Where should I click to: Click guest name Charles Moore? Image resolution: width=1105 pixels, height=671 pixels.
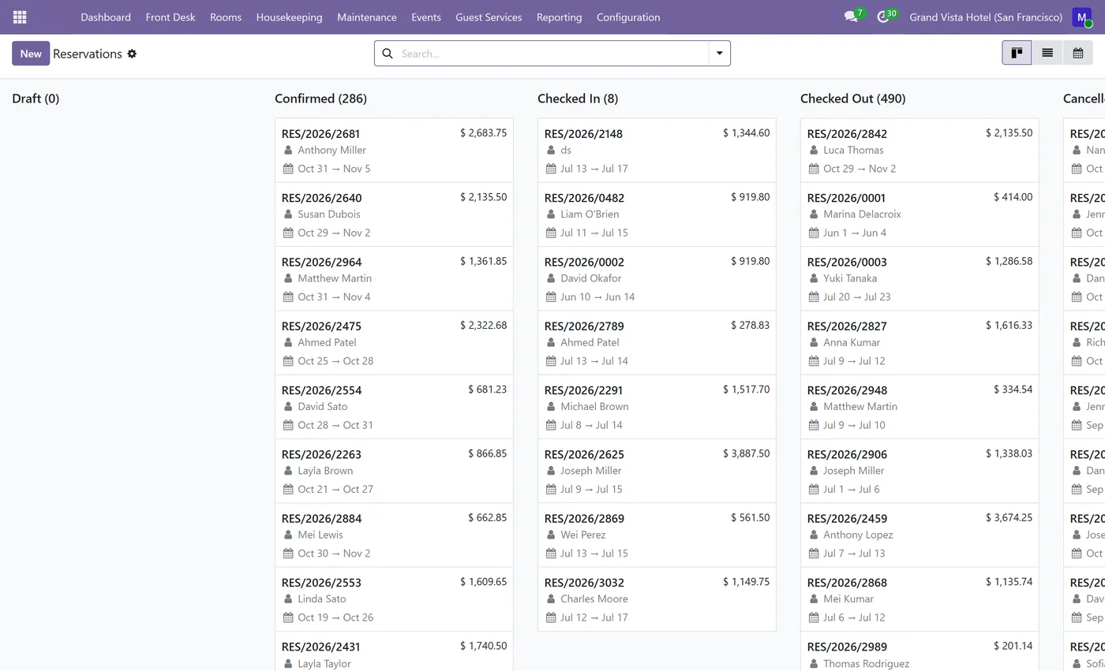tap(594, 599)
